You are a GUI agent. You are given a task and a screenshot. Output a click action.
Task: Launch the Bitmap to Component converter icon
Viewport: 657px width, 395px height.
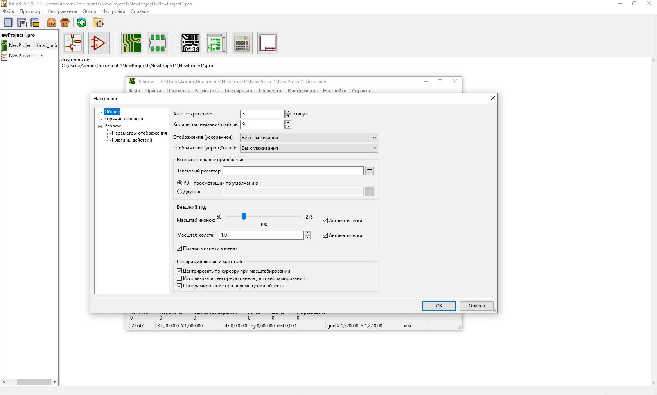click(x=216, y=43)
